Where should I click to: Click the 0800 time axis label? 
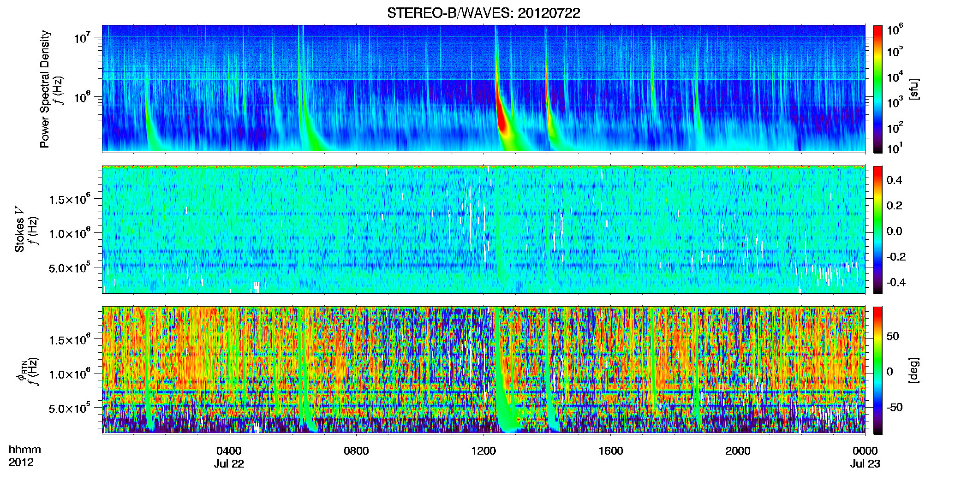pos(356,451)
